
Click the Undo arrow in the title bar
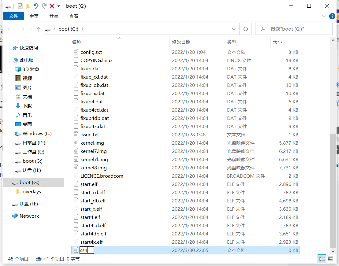coord(36,6)
